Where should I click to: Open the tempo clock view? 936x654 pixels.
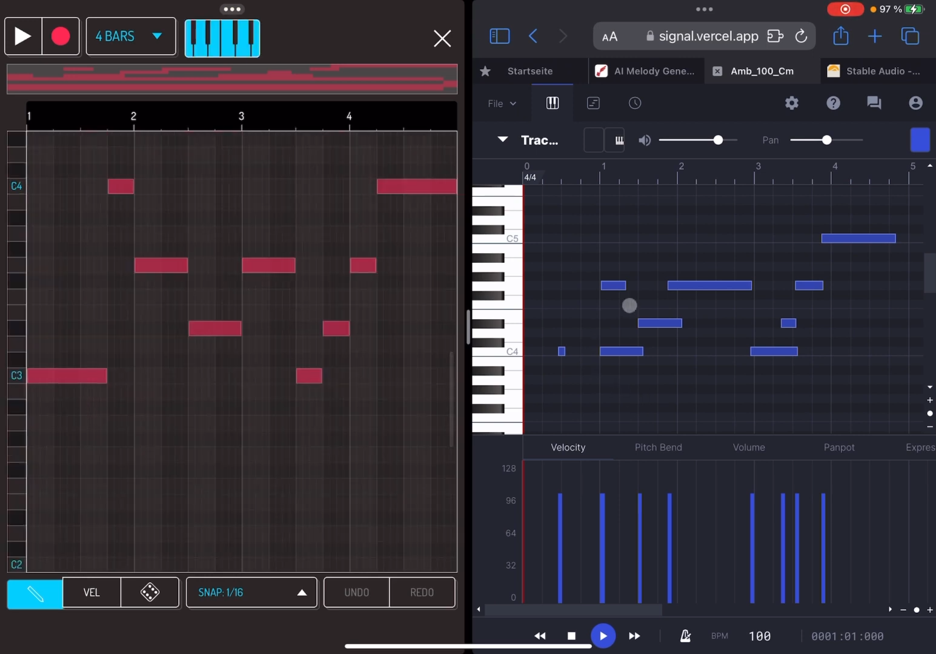634,103
